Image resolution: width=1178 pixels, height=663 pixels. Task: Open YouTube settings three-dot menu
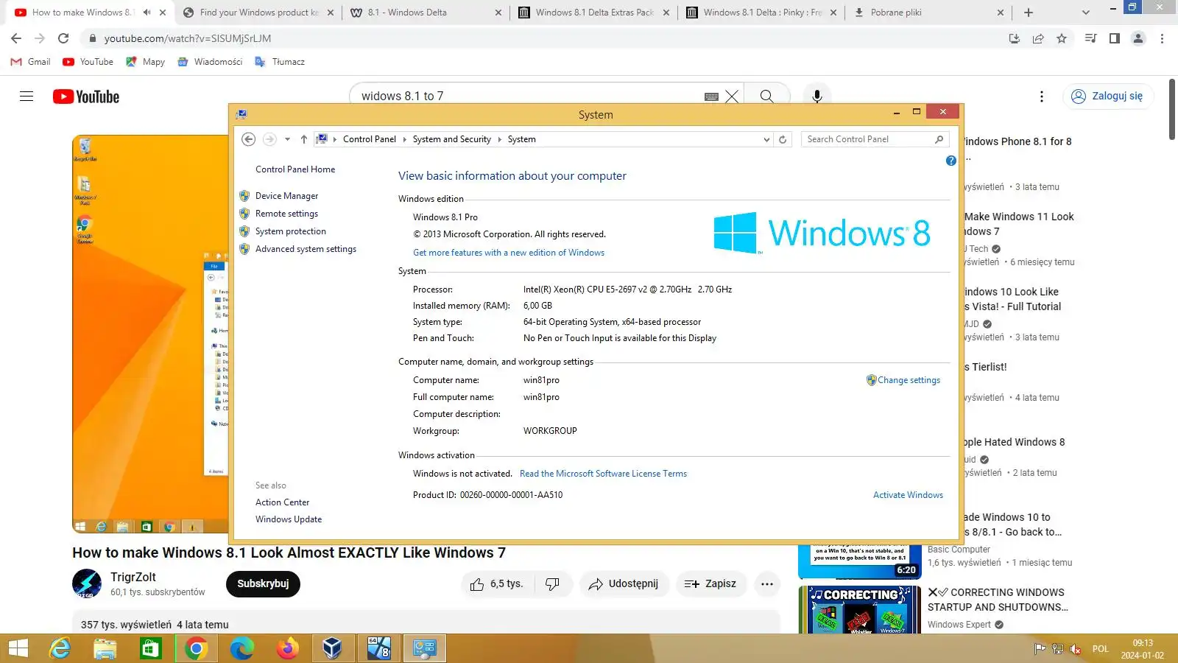pos(1041,97)
